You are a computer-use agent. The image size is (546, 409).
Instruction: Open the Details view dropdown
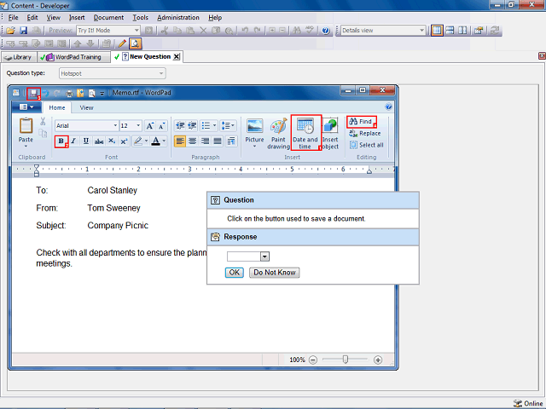click(383, 31)
